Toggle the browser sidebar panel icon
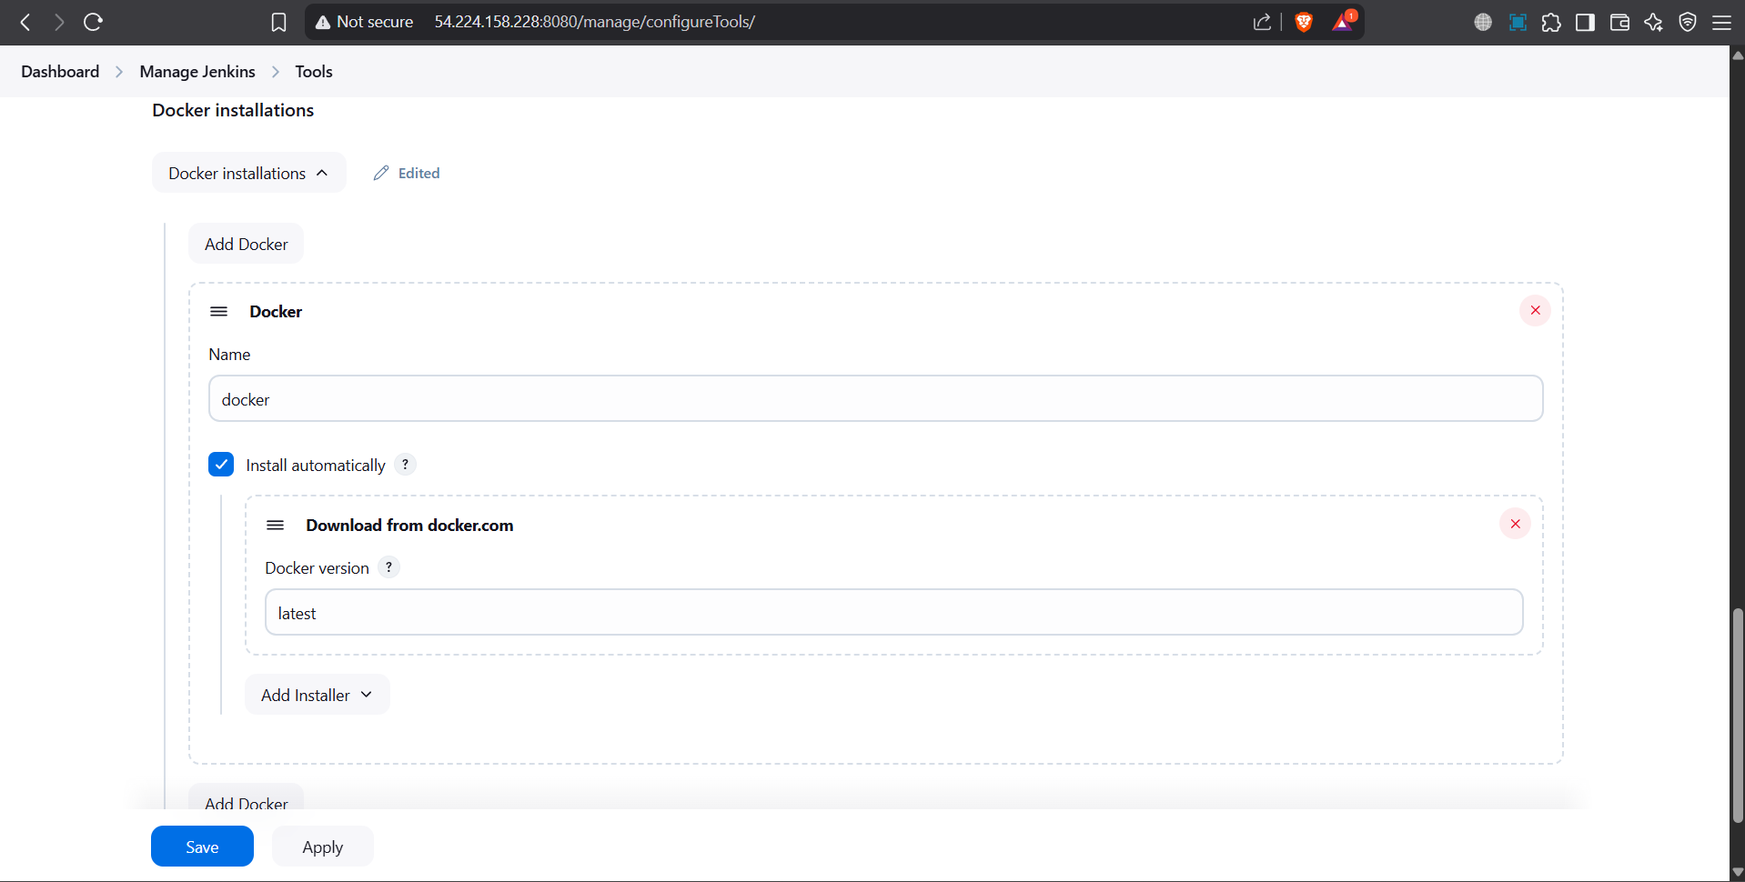 1585,22
